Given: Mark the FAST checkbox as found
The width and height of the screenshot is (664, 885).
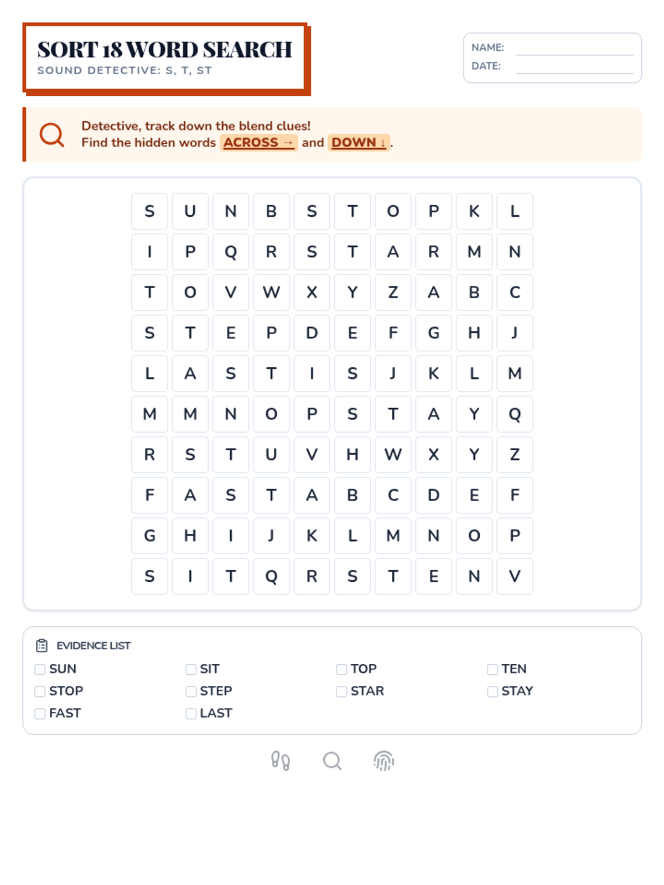Looking at the screenshot, I should coord(40,714).
